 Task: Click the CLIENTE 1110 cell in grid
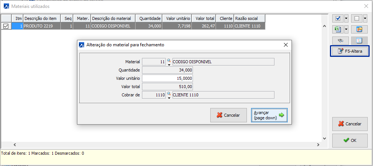pos(249,26)
